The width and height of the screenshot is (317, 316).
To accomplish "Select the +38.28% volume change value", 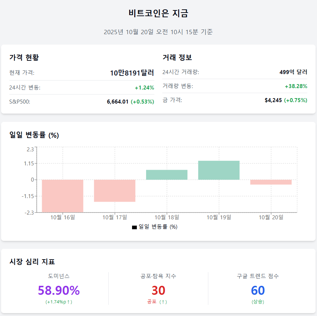I will 296,86.
